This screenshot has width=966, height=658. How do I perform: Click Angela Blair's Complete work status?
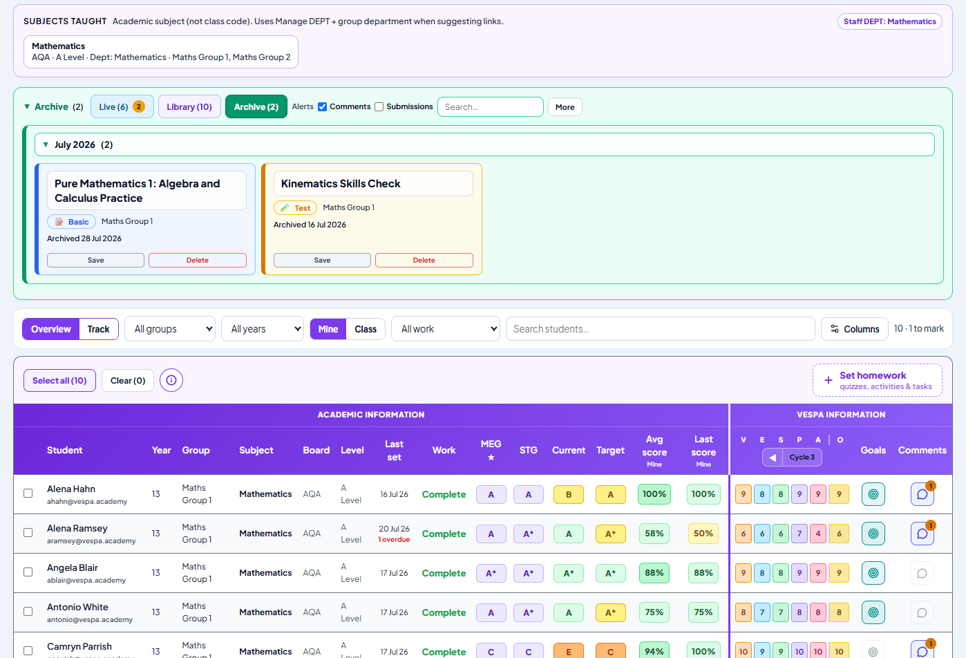(x=444, y=573)
